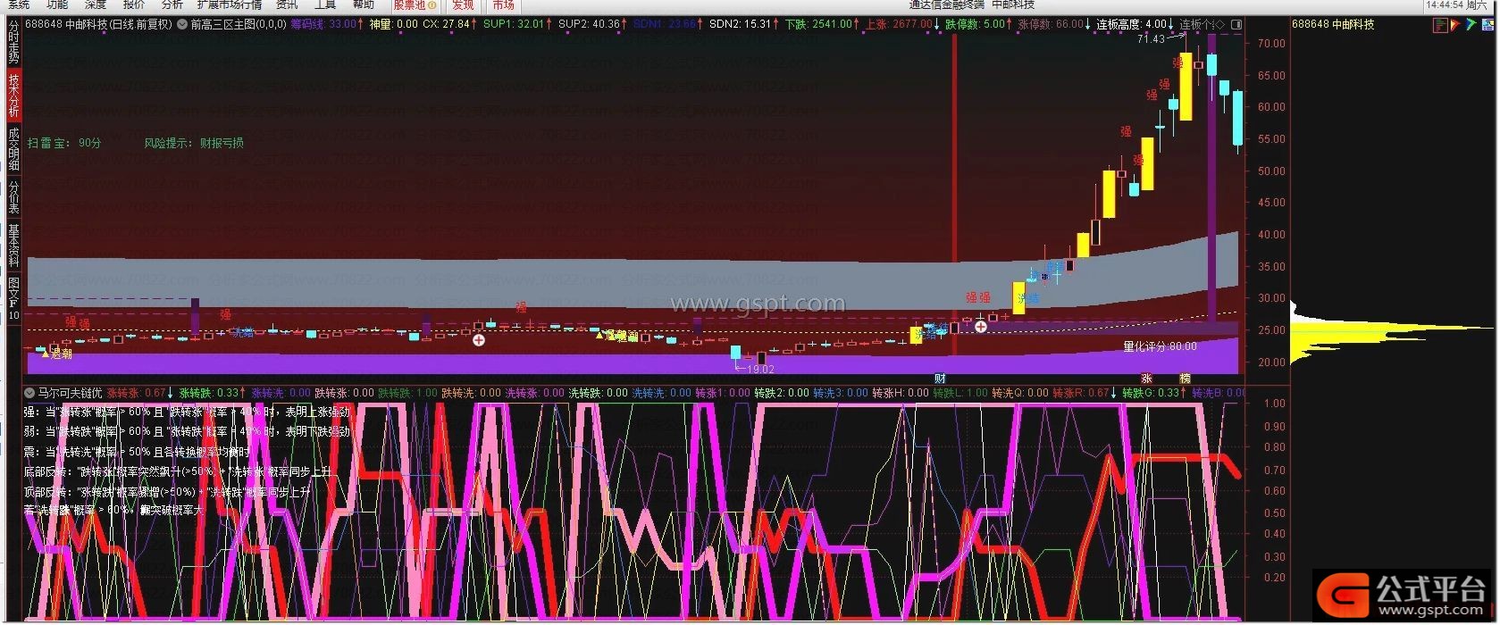Click the 跌停数: 5.00 indicator value
The image size is (1500, 625).
(976, 24)
